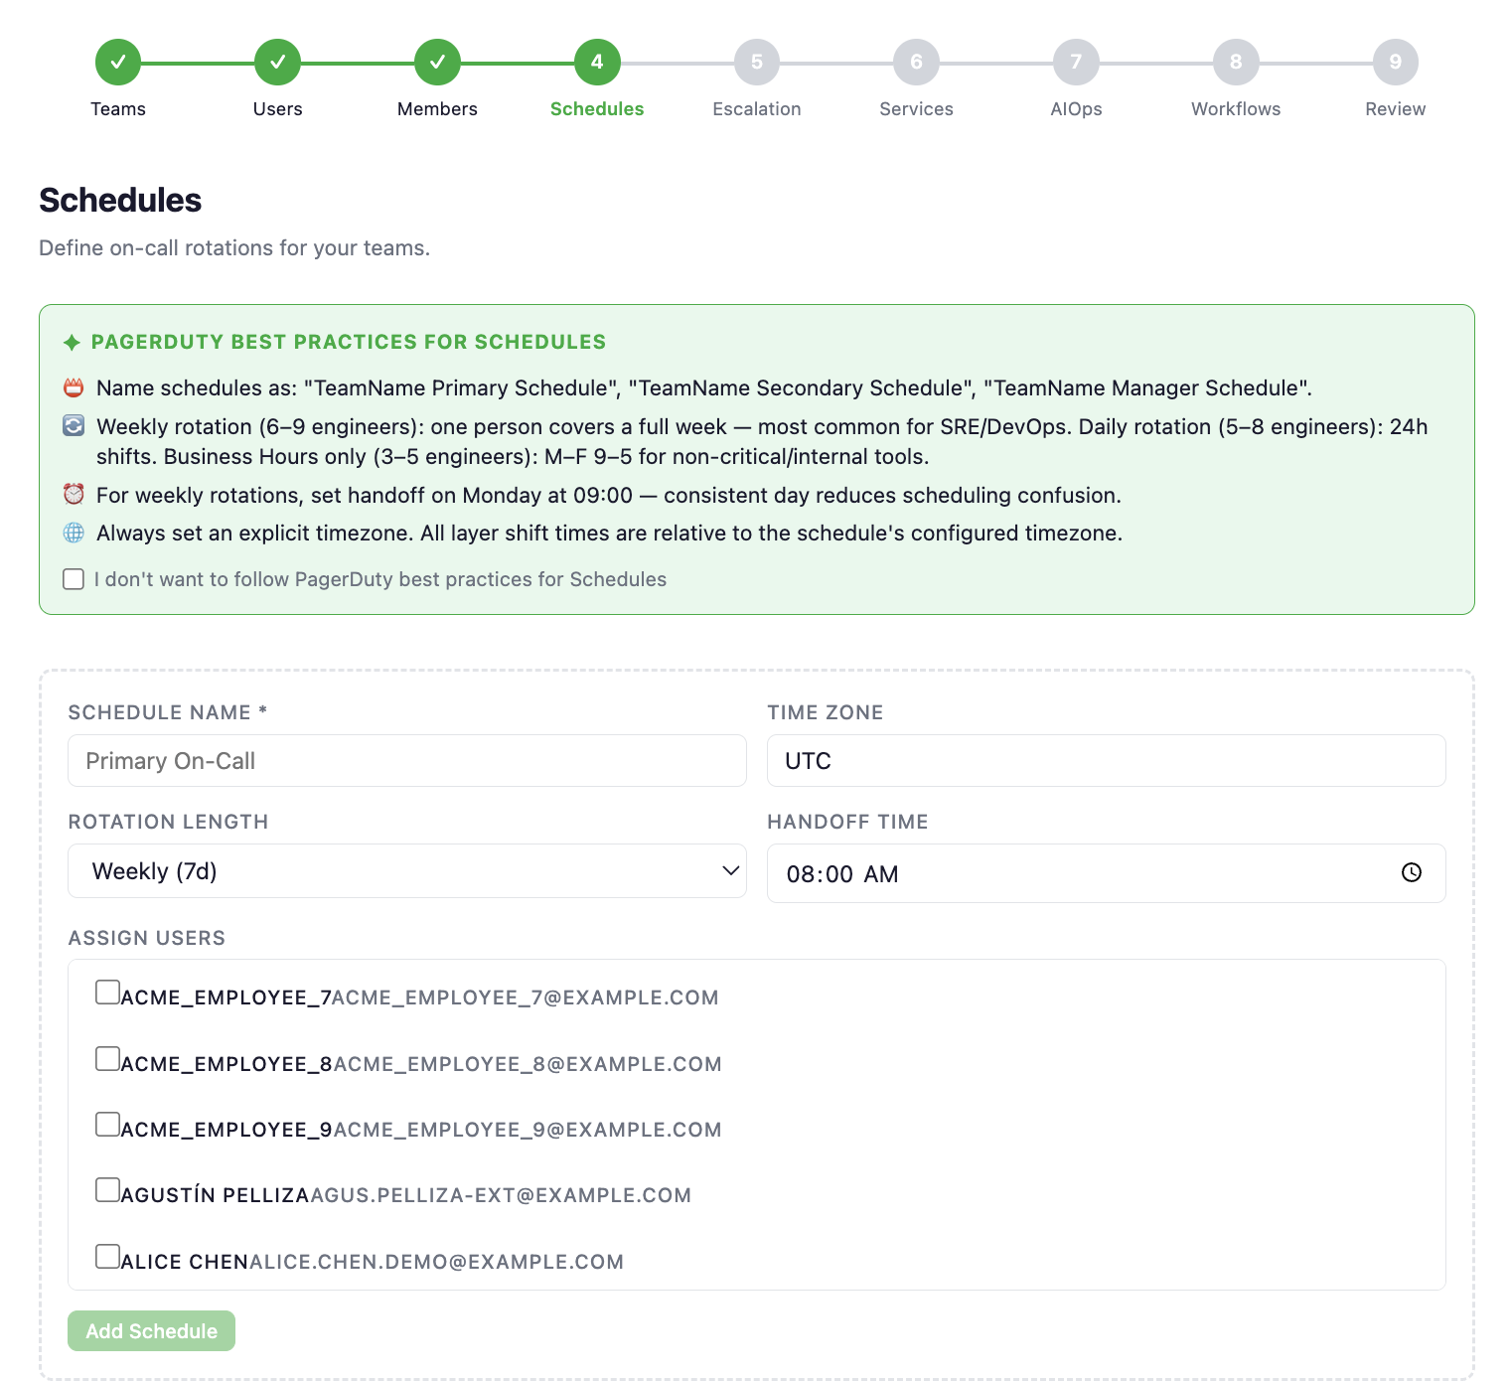Click the alarm clock emoji icon
This screenshot has width=1510, height=1381.
[x=74, y=494]
